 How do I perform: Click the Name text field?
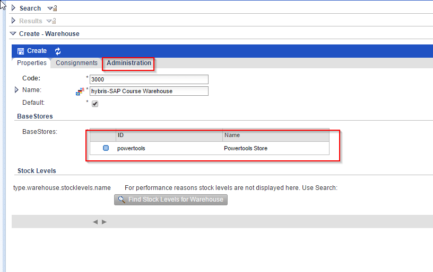(149, 91)
